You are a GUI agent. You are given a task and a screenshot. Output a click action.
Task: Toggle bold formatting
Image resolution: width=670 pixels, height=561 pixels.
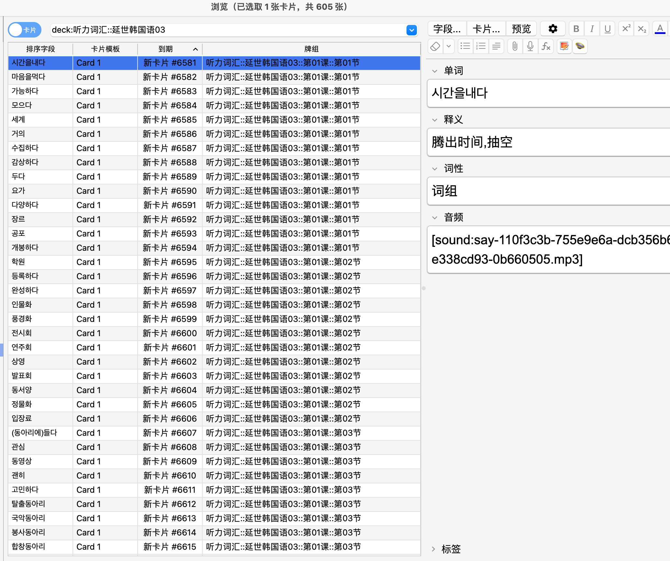[x=576, y=29]
